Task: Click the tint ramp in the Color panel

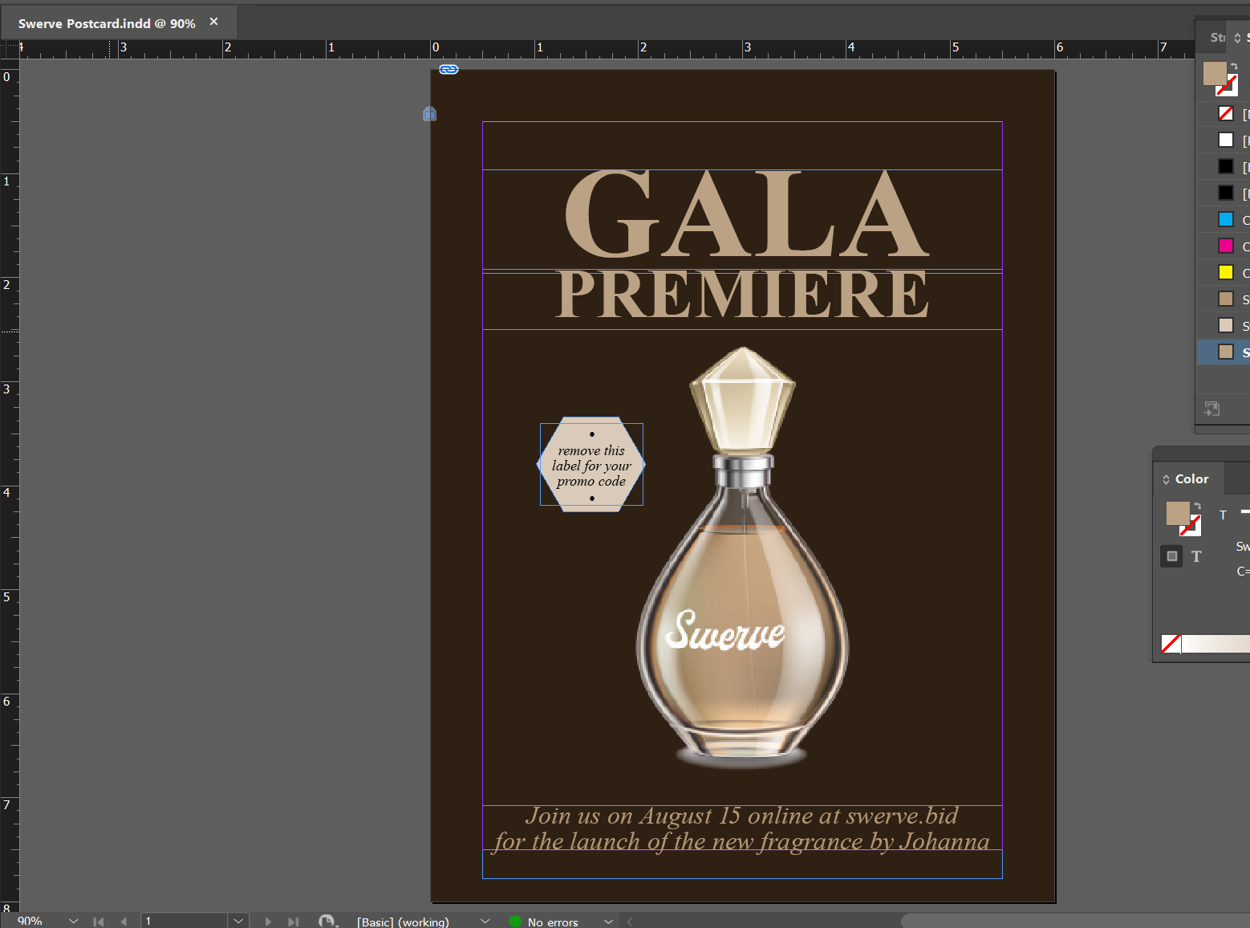Action: 1215,644
